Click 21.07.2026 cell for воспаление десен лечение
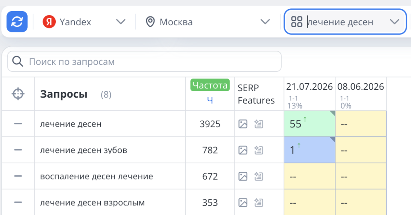 tap(309, 176)
